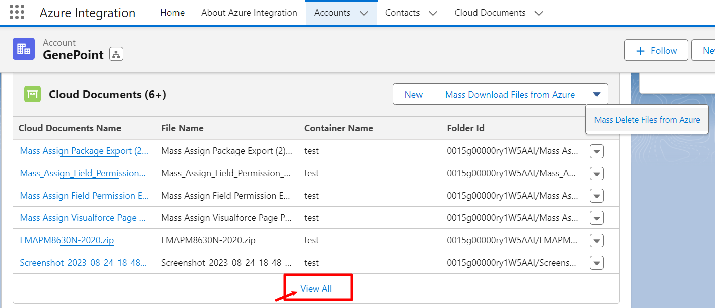Open row actions for EMAPM8630N-2020.zip row
The image size is (715, 308).
597,241
